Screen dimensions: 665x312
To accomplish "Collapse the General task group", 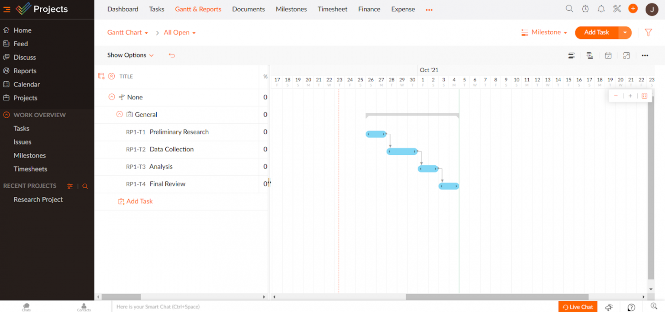I will coord(119,114).
